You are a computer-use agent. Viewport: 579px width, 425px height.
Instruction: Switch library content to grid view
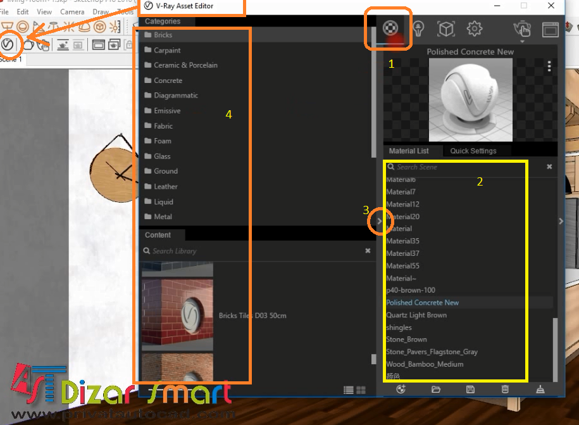(x=361, y=390)
